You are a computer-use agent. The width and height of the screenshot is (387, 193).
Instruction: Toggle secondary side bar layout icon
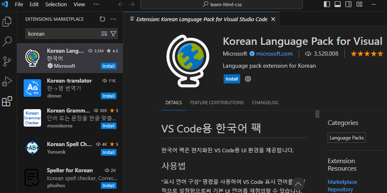pos(348,4)
